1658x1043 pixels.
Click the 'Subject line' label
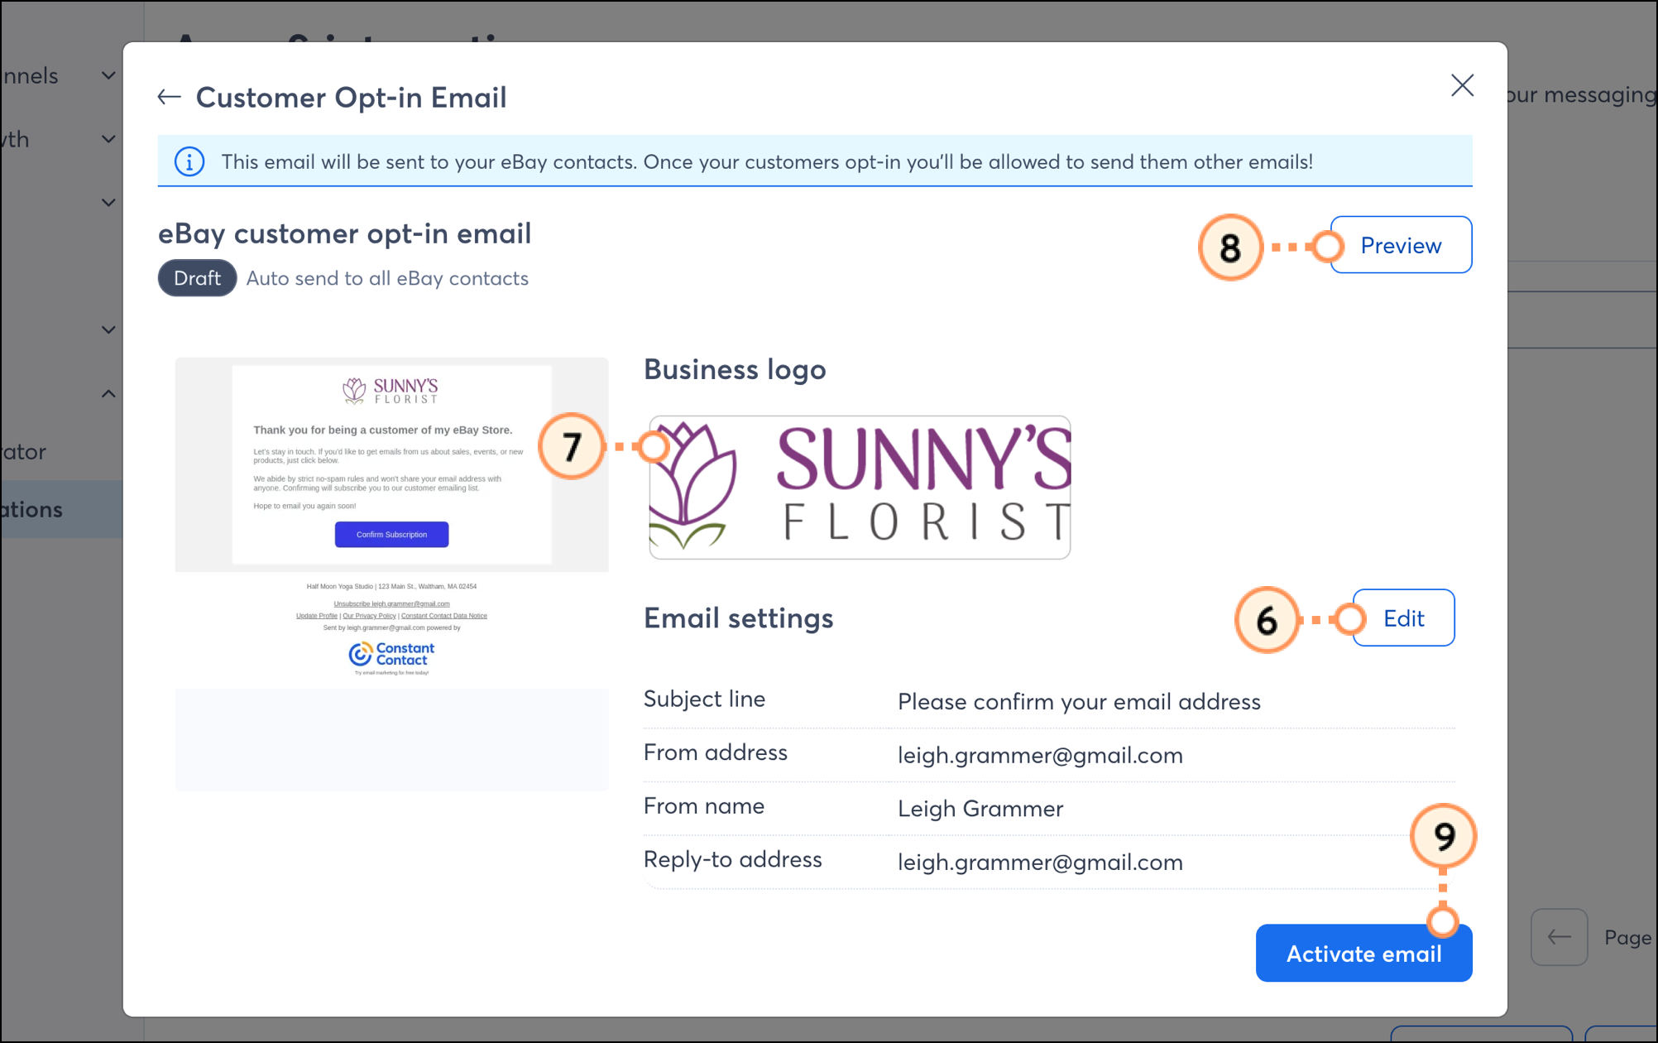click(x=704, y=699)
